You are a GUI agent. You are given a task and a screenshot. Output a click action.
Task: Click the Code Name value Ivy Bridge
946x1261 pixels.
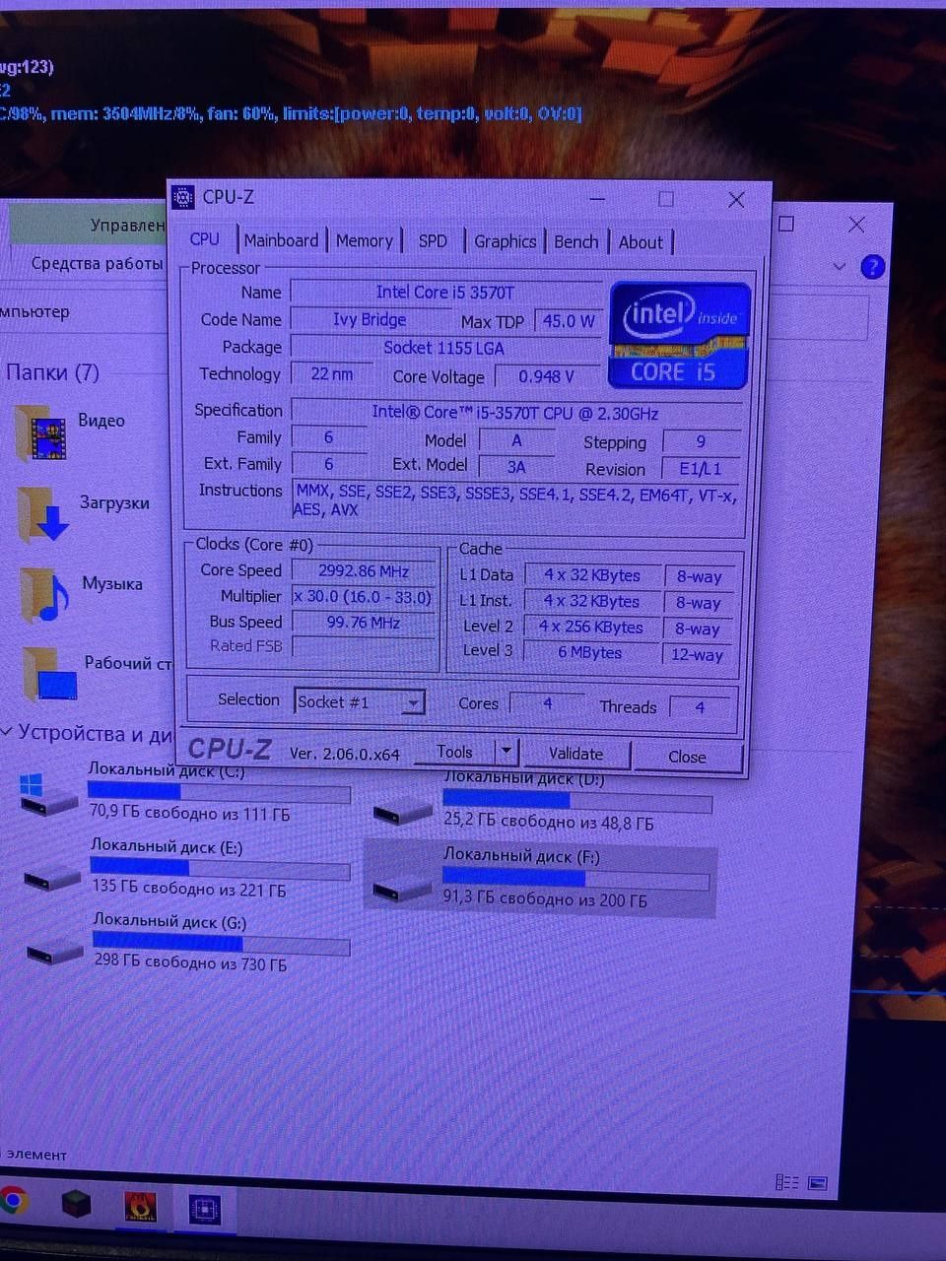(370, 319)
